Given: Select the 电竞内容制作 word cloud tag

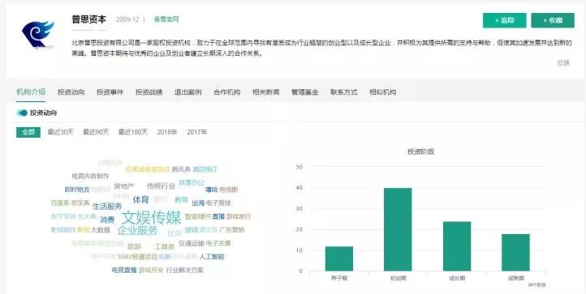Looking at the screenshot, I should point(90,176).
